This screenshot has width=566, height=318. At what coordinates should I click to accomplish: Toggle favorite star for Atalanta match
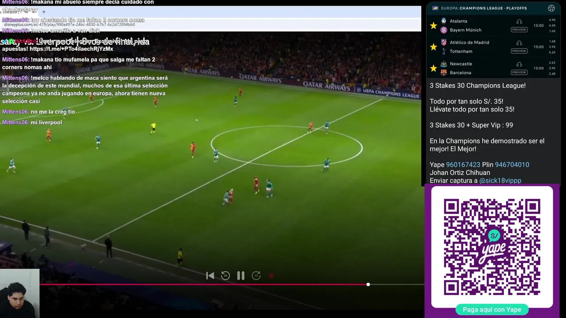[x=433, y=26]
